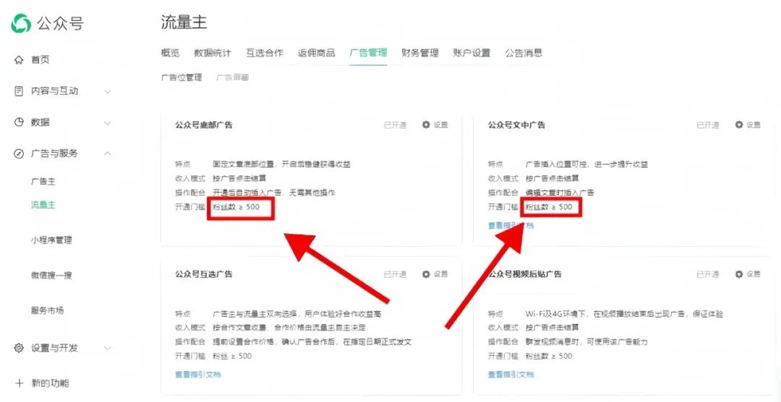The image size is (781, 402).
Task: Click the 流量主 page heading
Action: (x=184, y=22)
